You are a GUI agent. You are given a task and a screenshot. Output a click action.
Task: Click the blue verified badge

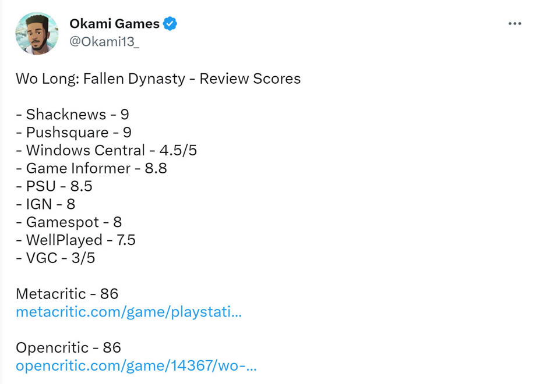(170, 24)
